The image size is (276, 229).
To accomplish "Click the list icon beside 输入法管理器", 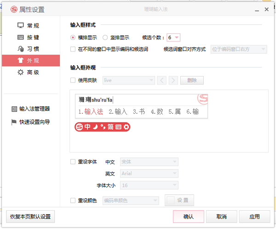I will pos(14,109).
